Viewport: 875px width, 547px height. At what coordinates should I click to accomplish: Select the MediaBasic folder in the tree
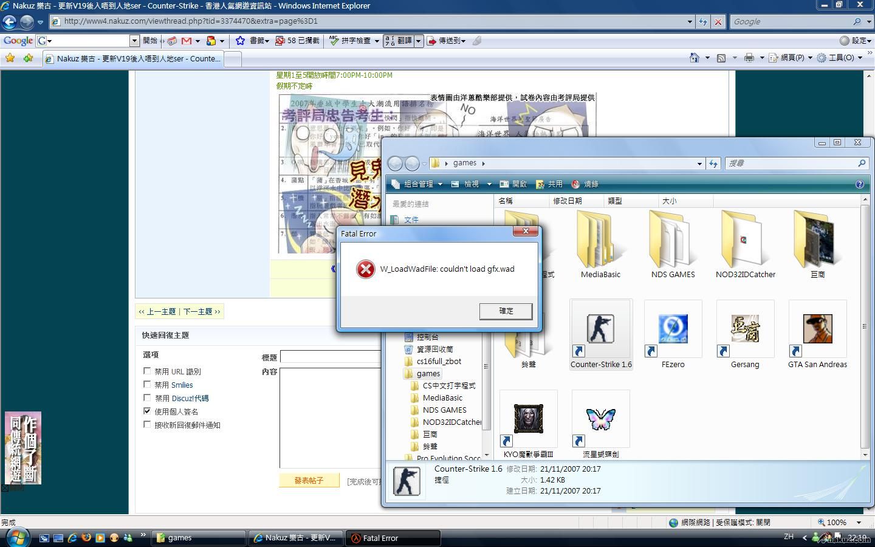point(442,397)
